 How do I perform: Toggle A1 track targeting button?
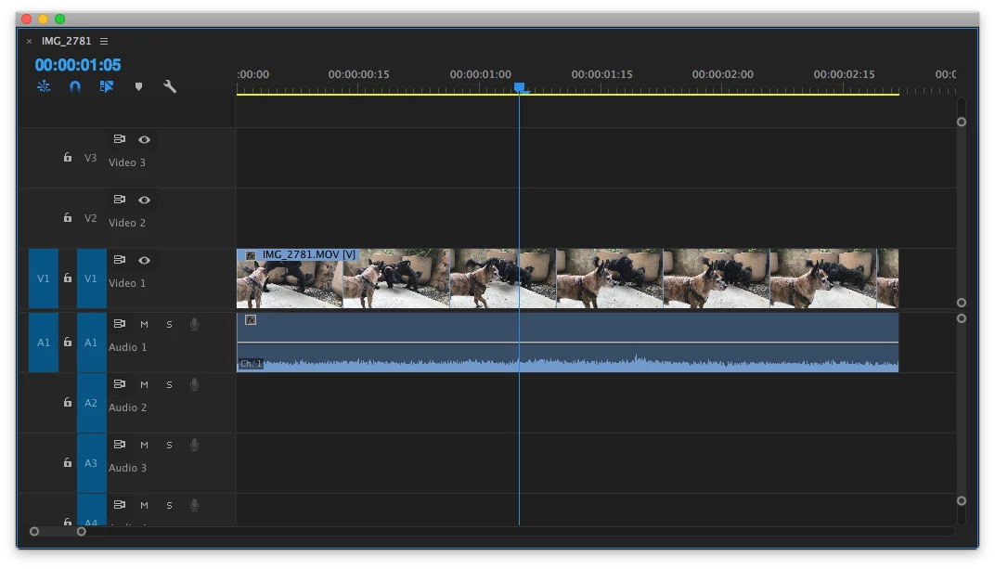tap(91, 343)
